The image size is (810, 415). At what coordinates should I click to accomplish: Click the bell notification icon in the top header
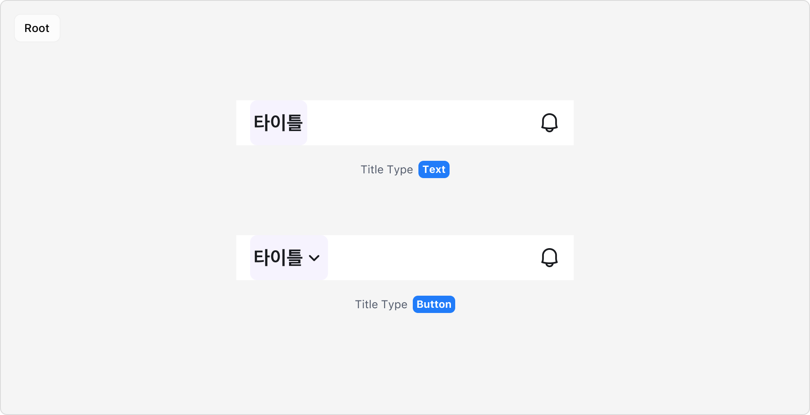[x=549, y=123]
